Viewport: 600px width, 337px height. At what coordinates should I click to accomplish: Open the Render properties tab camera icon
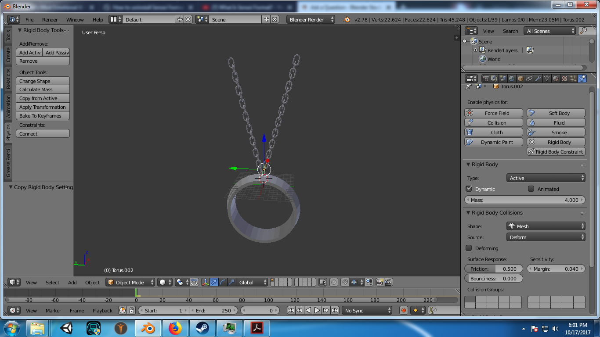tap(485, 79)
